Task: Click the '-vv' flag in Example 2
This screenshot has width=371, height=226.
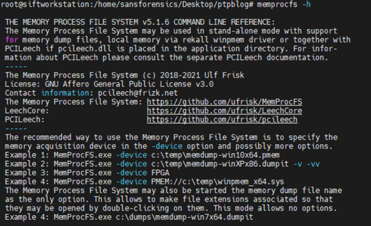Action: pos(313,164)
